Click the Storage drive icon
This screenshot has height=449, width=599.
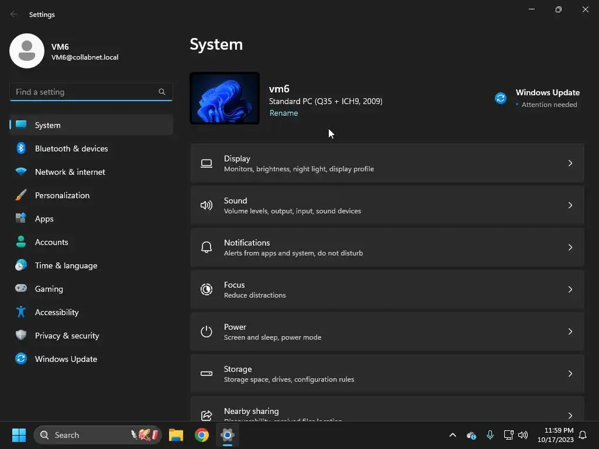point(206,374)
